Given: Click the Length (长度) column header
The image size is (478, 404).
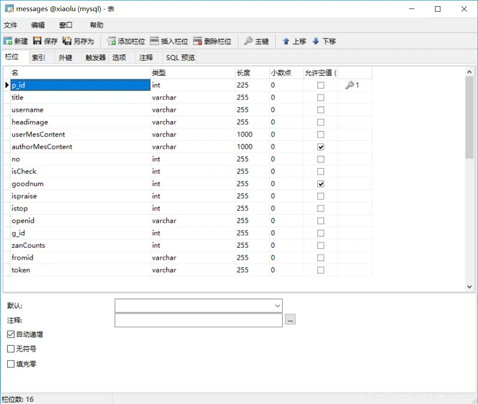Looking at the screenshot, I should tap(252, 73).
